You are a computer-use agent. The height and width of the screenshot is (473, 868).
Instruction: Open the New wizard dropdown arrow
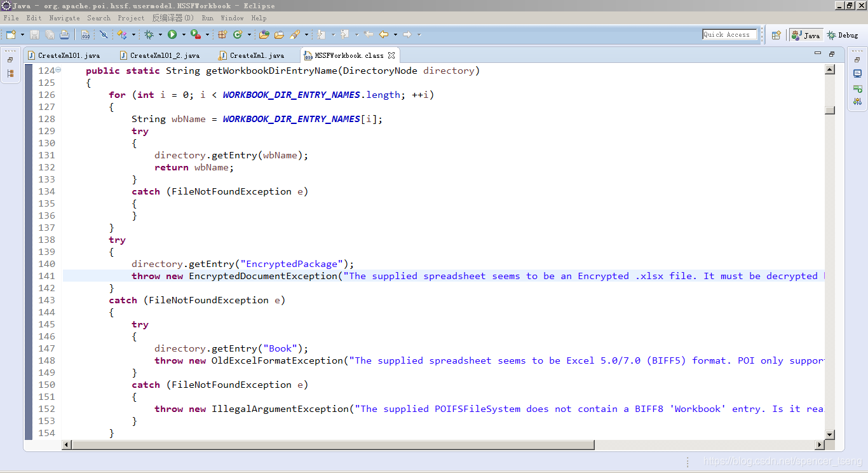coord(22,34)
